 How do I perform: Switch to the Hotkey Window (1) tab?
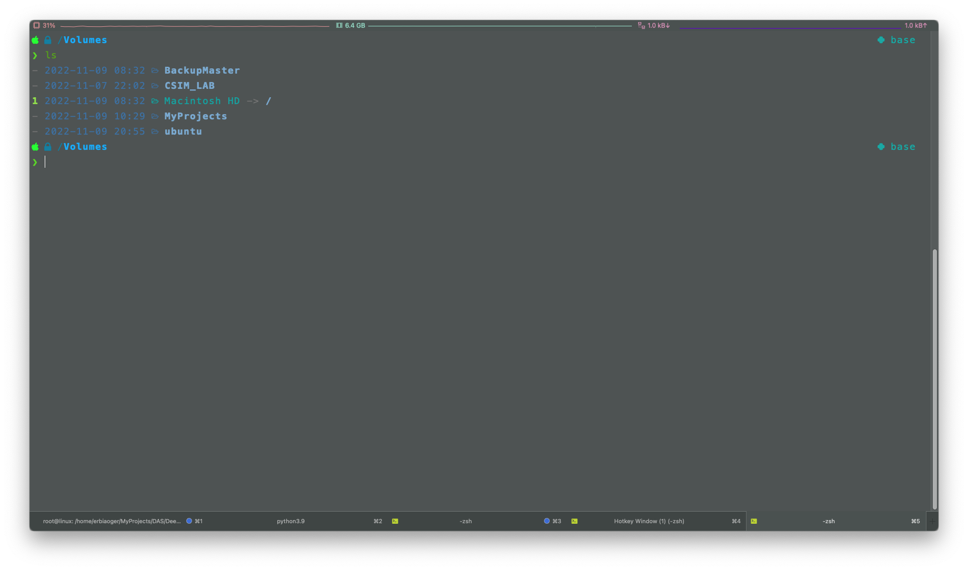pos(656,521)
